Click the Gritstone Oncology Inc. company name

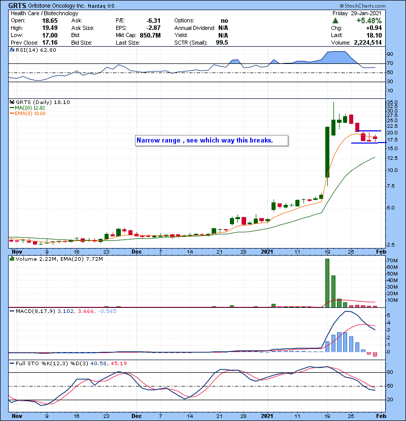[57, 6]
